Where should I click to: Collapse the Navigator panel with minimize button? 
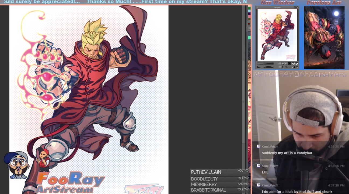click(295, 7)
